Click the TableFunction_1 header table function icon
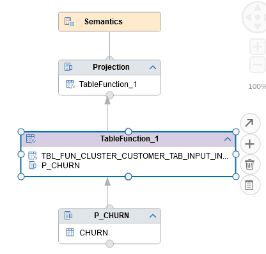 pos(31,139)
